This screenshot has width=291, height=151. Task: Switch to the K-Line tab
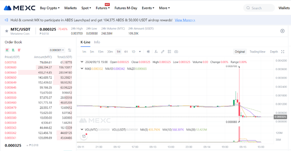point(85,42)
